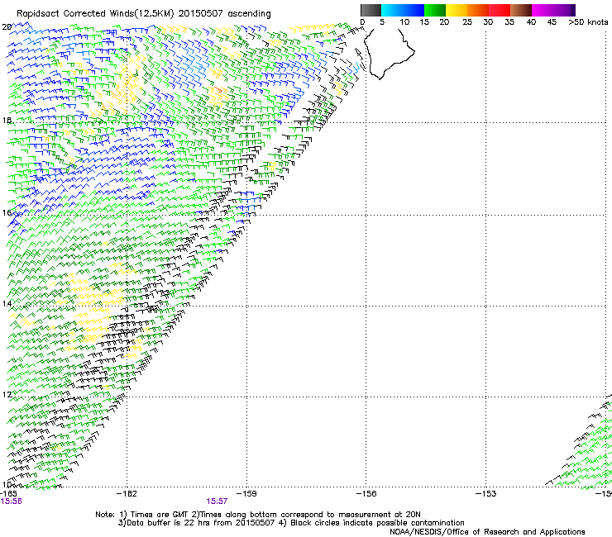
Task: Click the 'Note: 1) Times are GMT' text
Action: 141,515
